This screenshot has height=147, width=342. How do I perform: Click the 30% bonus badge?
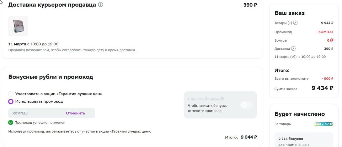pyautogui.click(x=318, y=124)
